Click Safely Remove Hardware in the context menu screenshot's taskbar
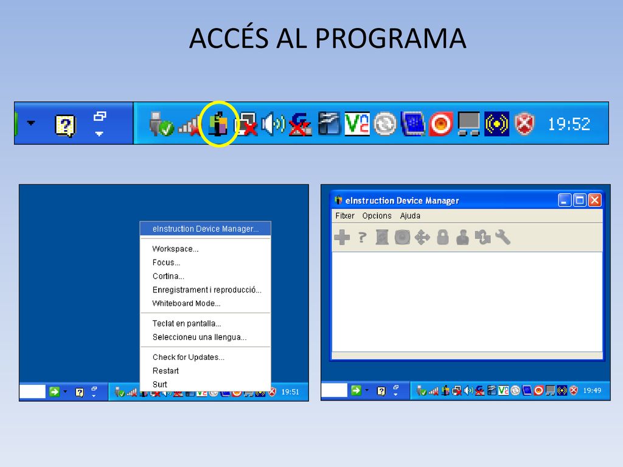Screen dimensions: 623x467 (x=119, y=392)
